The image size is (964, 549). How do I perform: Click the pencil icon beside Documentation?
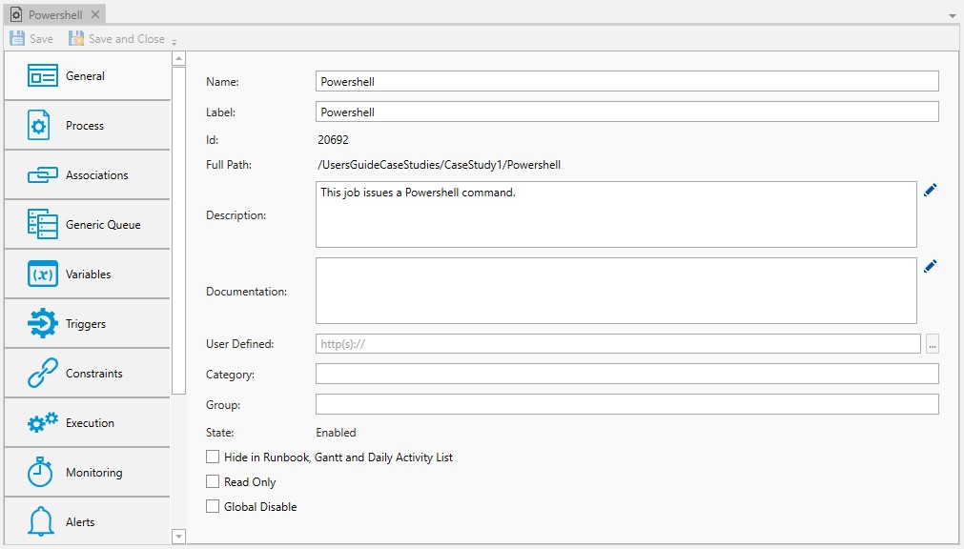pos(930,267)
